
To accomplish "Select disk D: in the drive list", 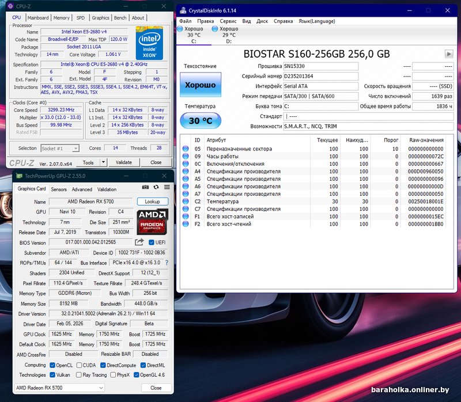I will pyautogui.click(x=229, y=35).
